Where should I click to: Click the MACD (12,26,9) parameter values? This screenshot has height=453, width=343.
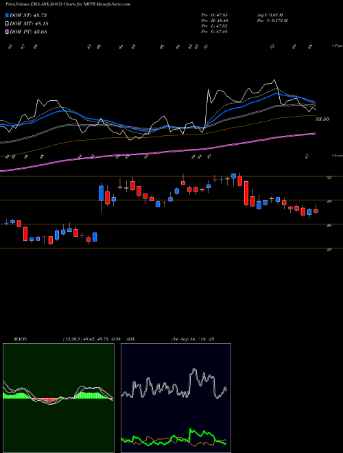coord(91,338)
